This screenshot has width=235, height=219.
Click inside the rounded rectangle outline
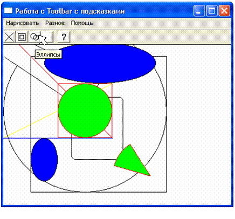[x=97, y=147]
